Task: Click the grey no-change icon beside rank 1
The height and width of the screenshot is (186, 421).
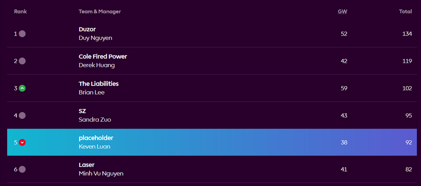Action: [22, 34]
